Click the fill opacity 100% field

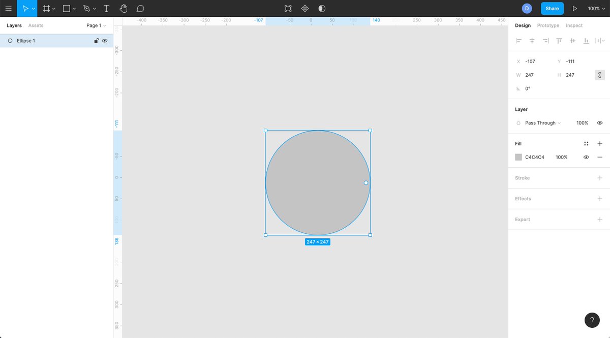[562, 158]
